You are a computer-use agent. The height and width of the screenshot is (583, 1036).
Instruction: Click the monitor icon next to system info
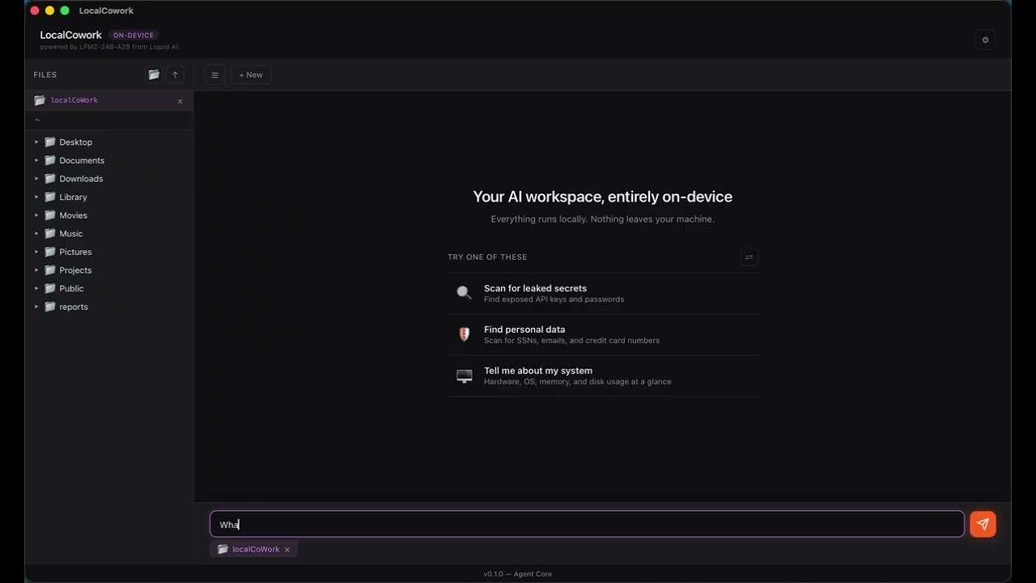pos(464,376)
